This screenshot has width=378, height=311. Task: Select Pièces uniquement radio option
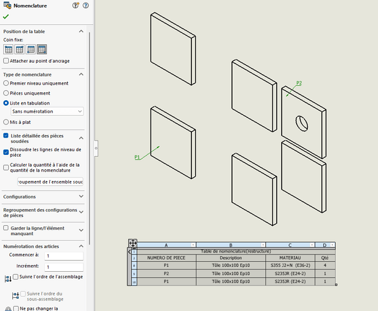point(6,93)
